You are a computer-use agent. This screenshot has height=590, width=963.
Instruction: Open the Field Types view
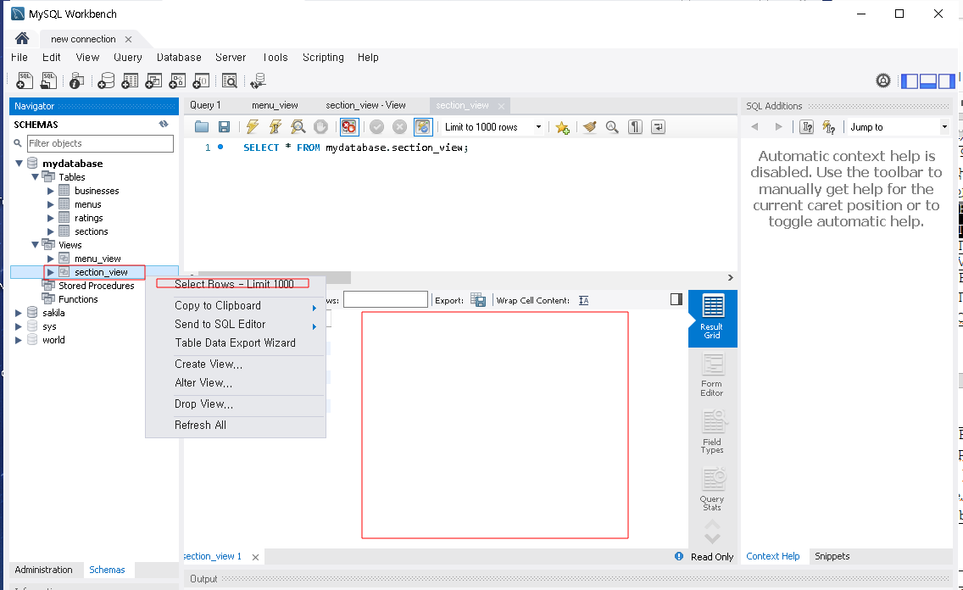point(712,432)
